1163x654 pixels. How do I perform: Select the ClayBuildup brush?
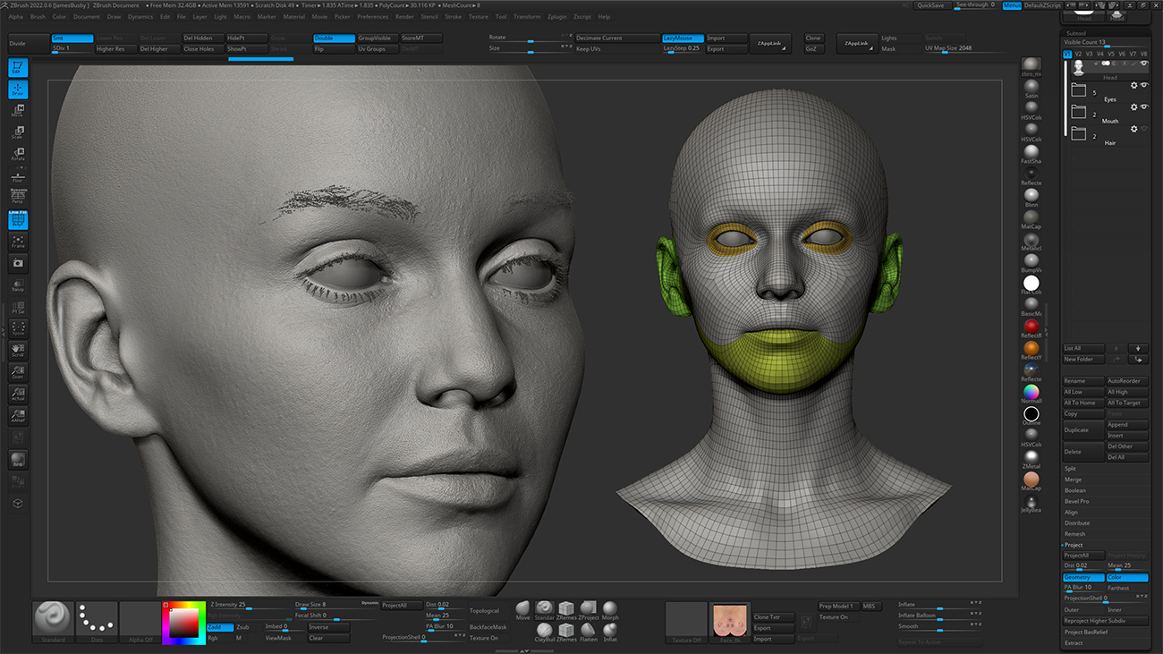pyautogui.click(x=544, y=631)
